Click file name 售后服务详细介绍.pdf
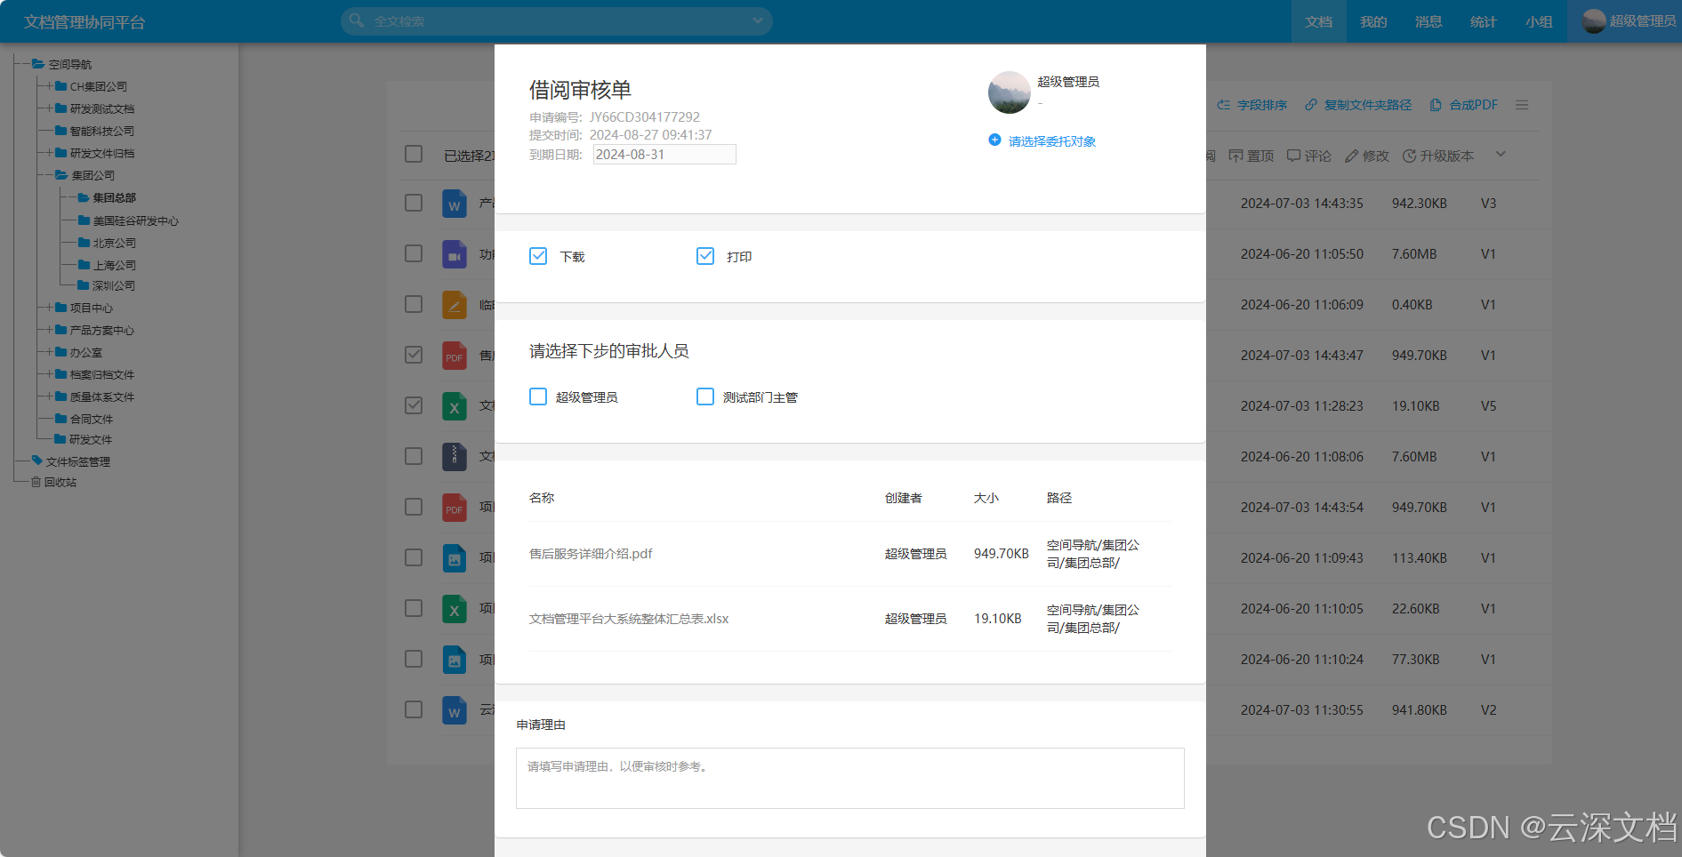Viewport: 1682px width, 857px height. tap(591, 554)
